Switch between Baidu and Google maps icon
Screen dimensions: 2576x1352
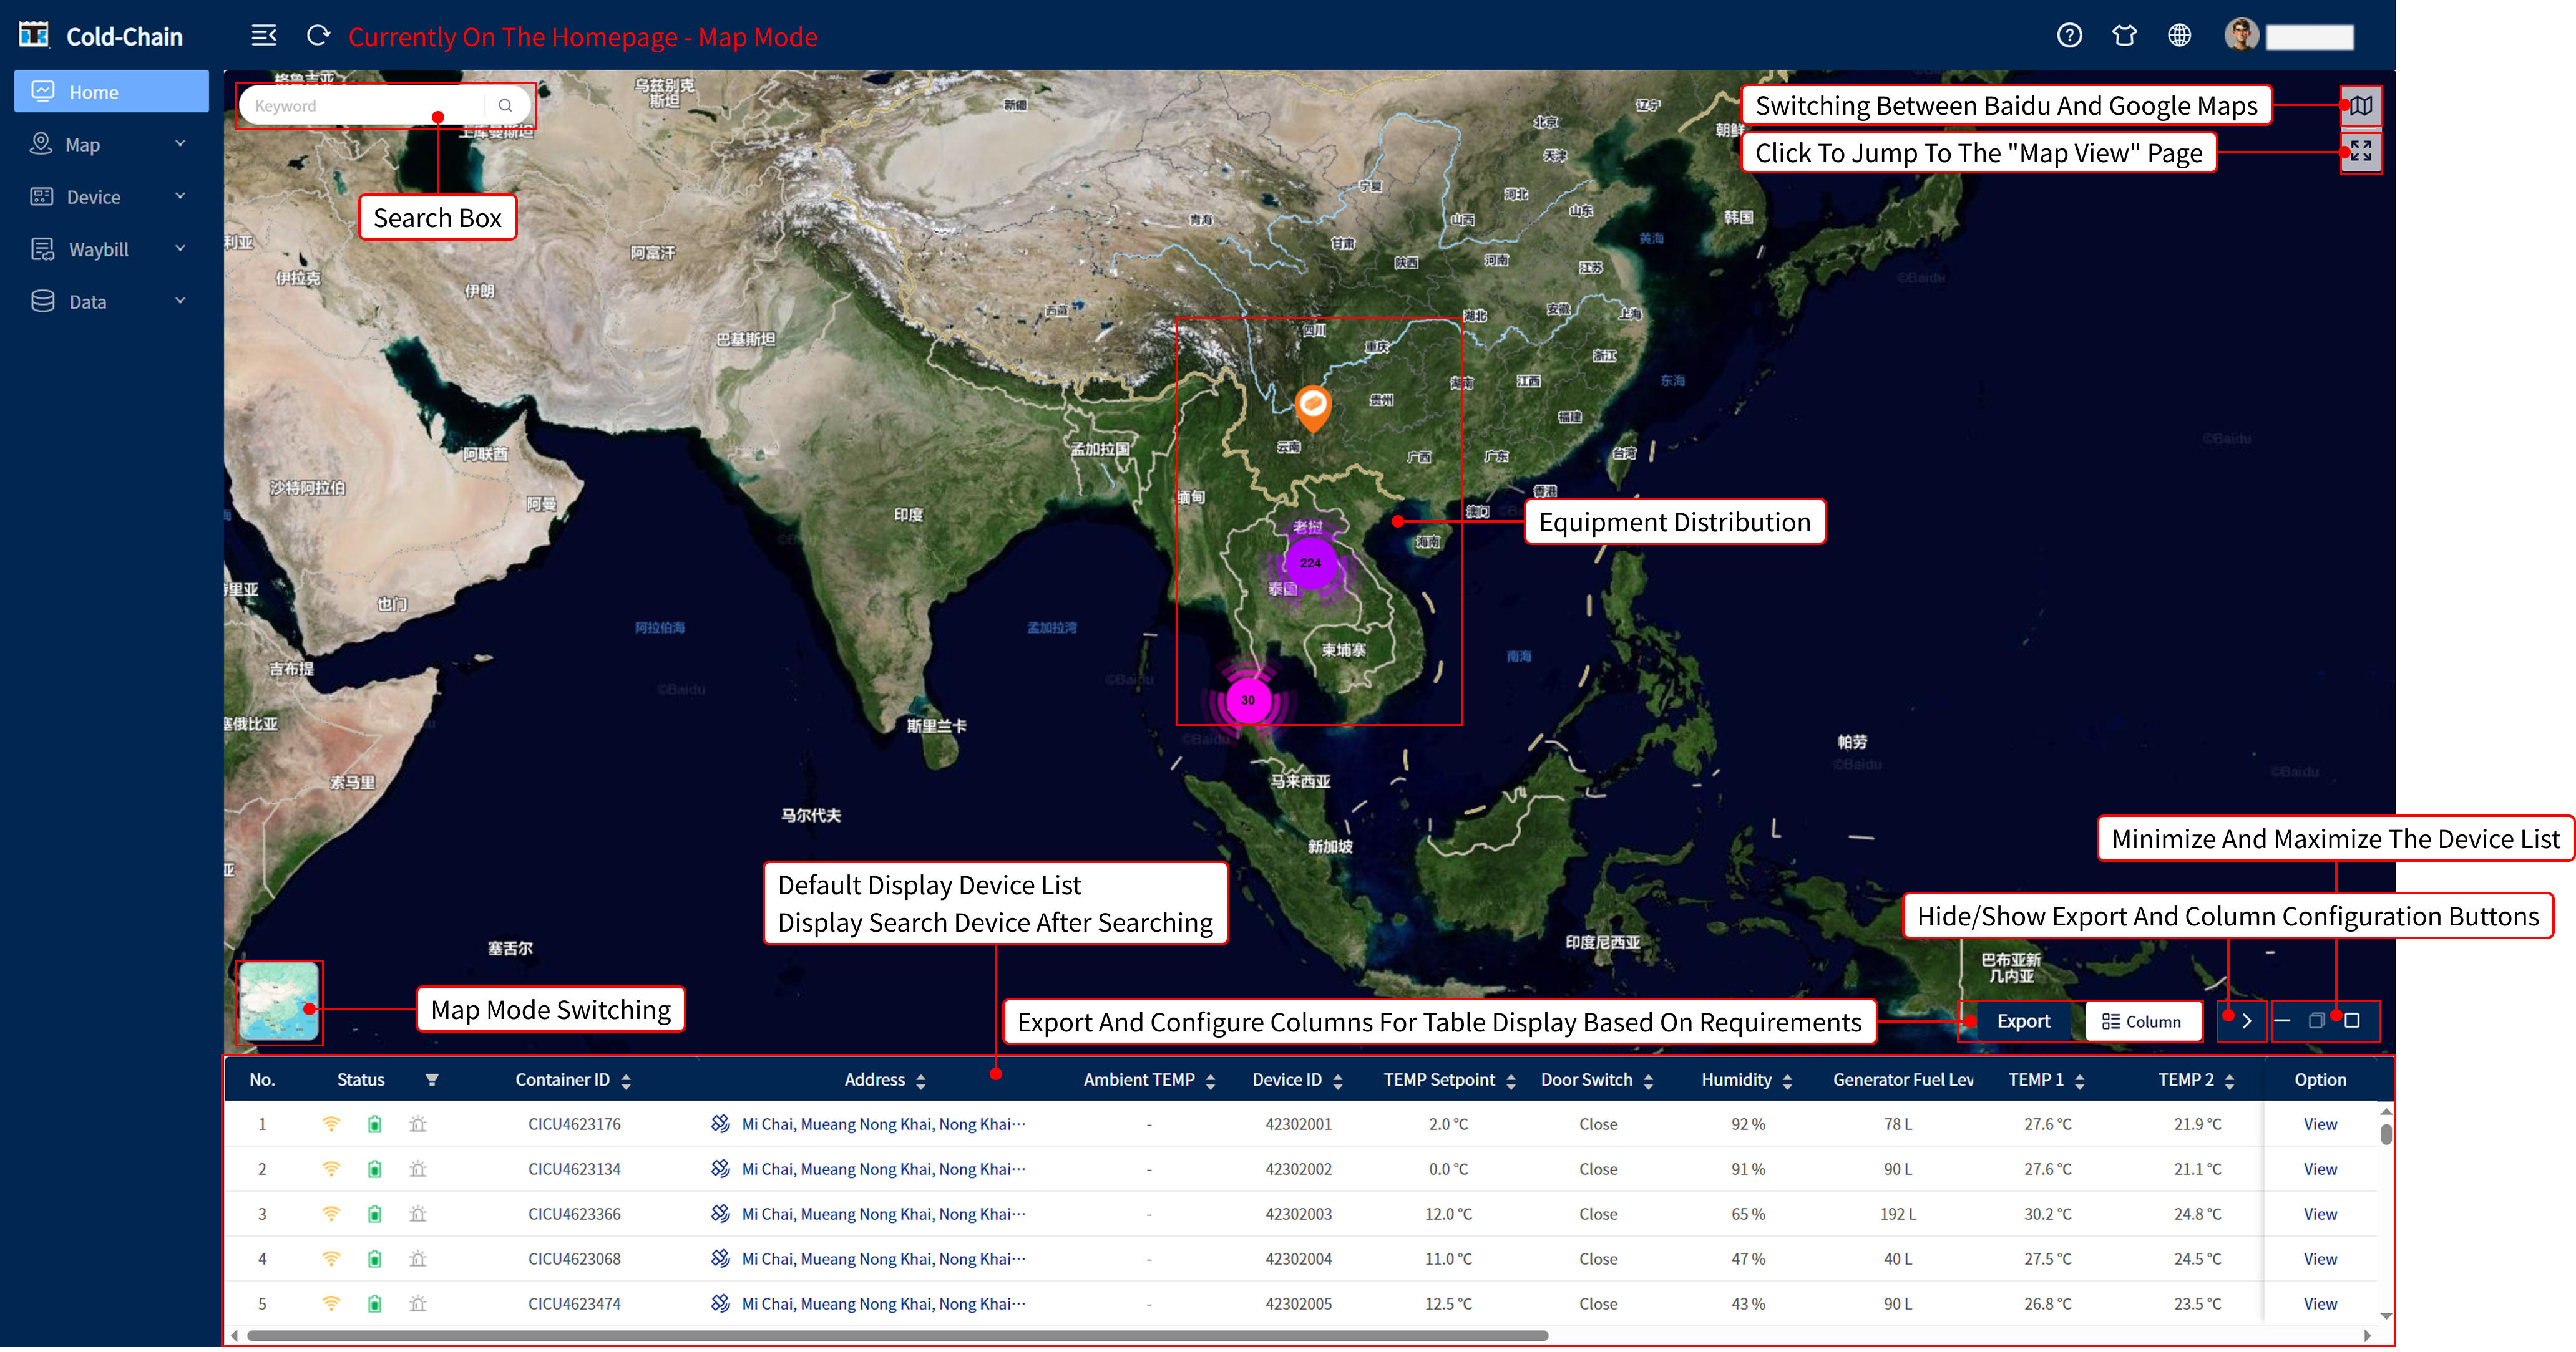coord(2360,105)
